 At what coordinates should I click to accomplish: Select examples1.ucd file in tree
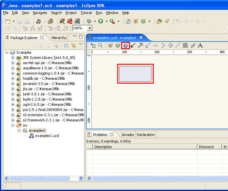click(x=47, y=136)
